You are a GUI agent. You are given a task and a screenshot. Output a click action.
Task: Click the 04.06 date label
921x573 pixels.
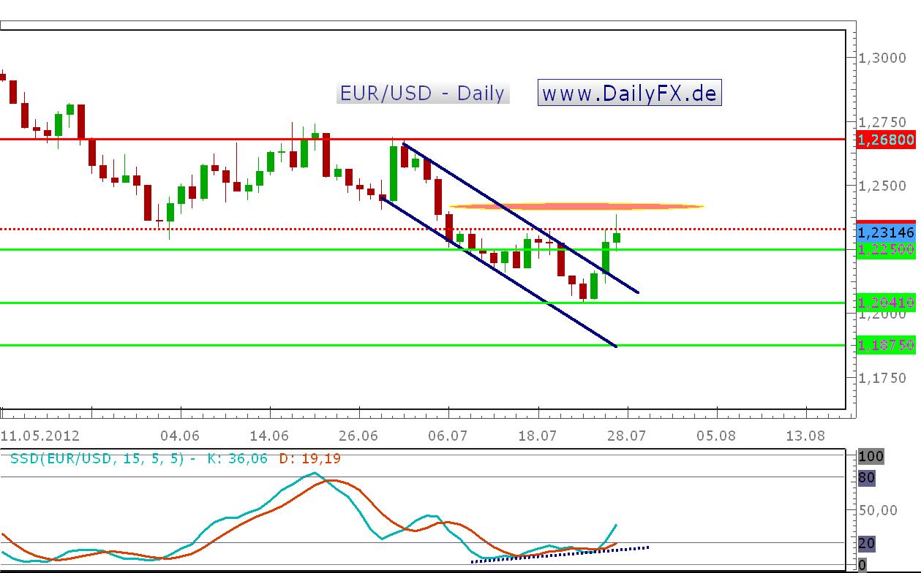point(180,436)
